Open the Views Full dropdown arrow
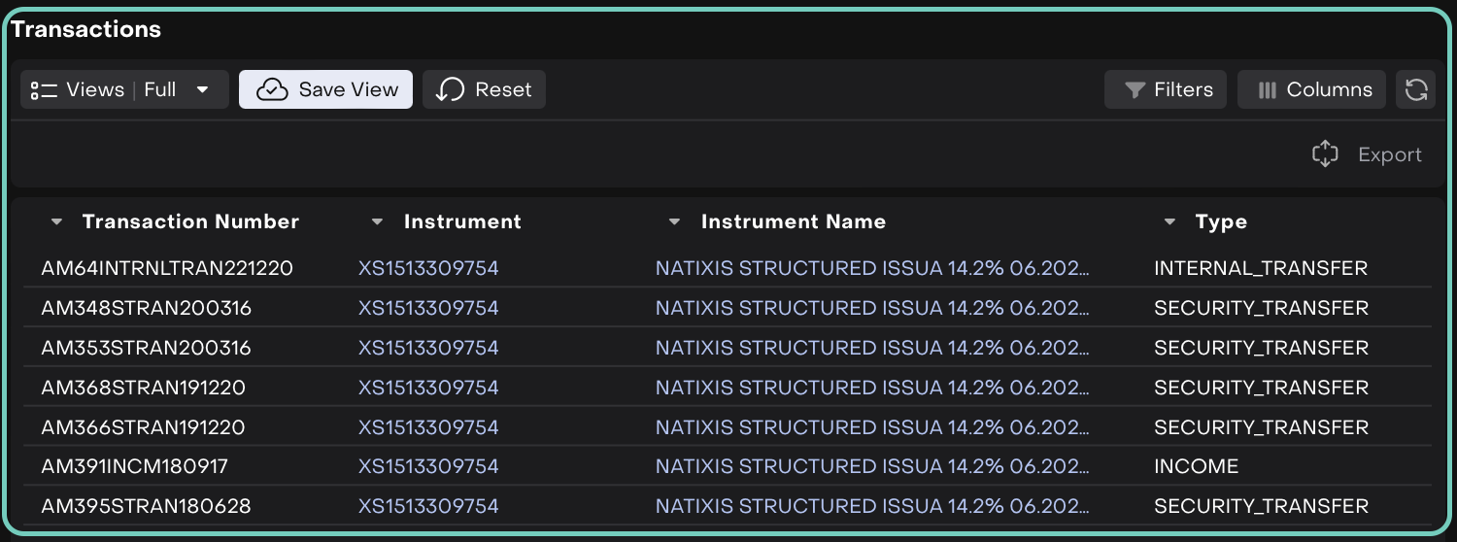This screenshot has width=1457, height=542. 202,90
